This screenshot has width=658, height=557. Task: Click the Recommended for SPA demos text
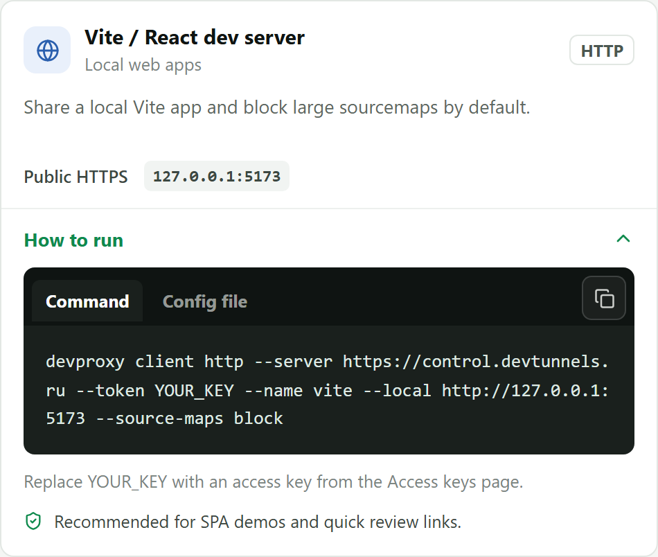click(258, 522)
